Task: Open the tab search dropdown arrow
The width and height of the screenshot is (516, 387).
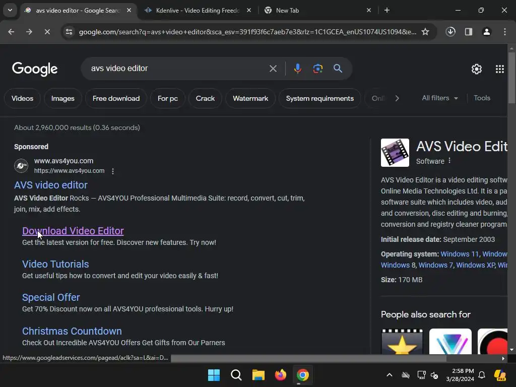Action: 10,10
